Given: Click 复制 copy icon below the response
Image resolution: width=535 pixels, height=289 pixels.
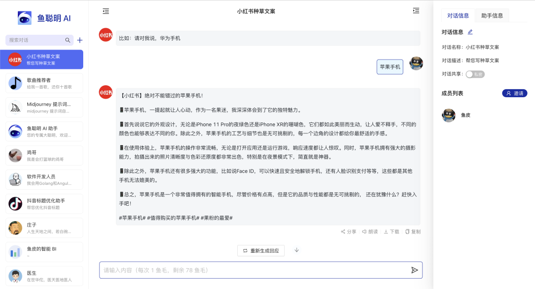Looking at the screenshot, I should pos(408,231).
